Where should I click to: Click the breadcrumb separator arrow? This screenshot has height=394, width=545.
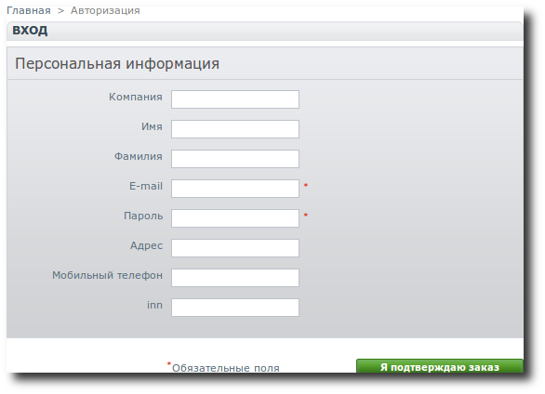[60, 11]
